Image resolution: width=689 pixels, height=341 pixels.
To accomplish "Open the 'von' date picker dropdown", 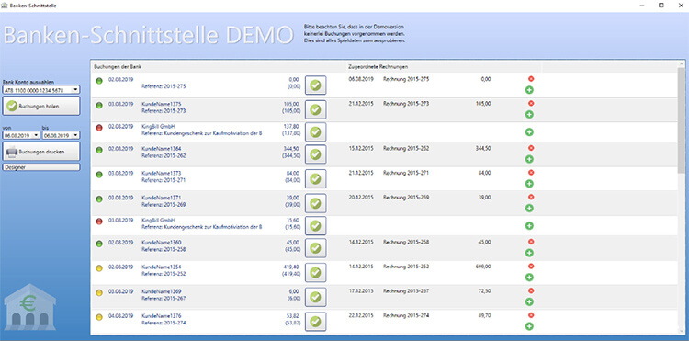I will pos(36,135).
